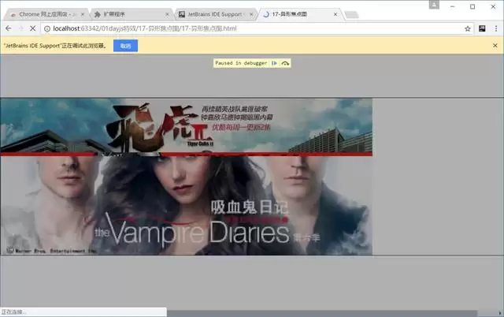Open the Chrome three-dot menu
This screenshot has height=317, width=504.
(x=496, y=28)
